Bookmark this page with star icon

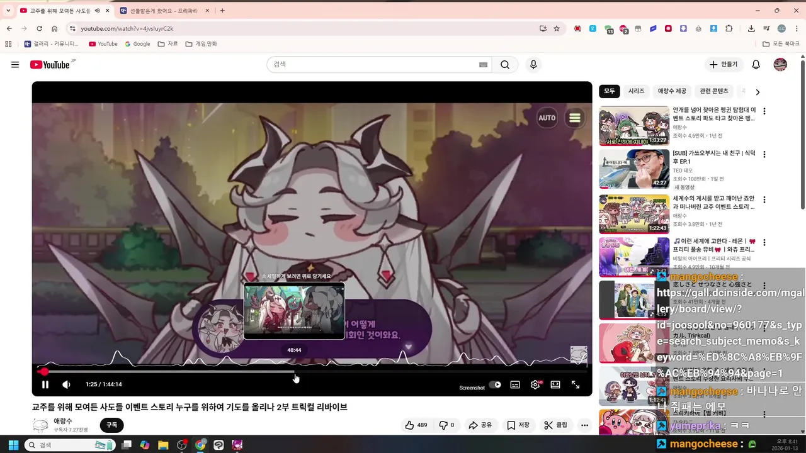[557, 28]
